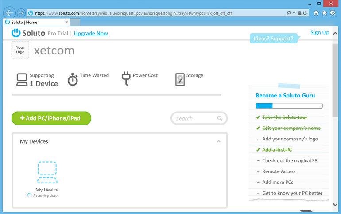Screen dimensions: 341x214
Task: Open the My Device dashed computer icon
Action: [47, 172]
